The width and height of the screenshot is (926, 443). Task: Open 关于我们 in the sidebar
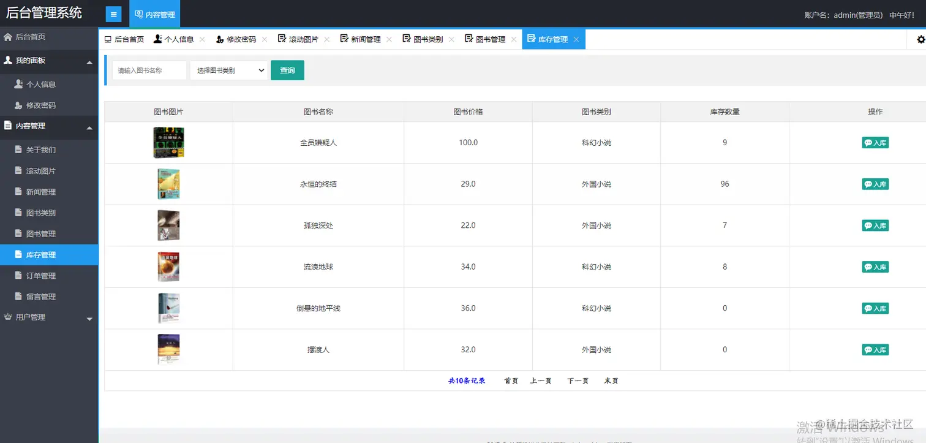pos(49,150)
